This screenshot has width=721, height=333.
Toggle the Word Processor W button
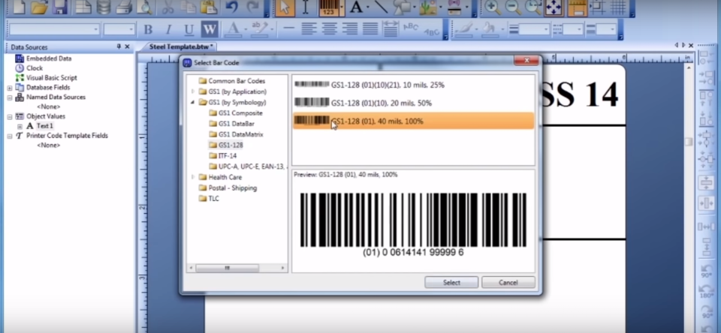pos(210,30)
